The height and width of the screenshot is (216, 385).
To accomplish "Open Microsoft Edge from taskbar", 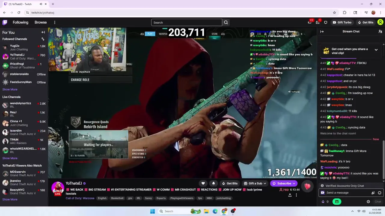I will tap(215, 211).
